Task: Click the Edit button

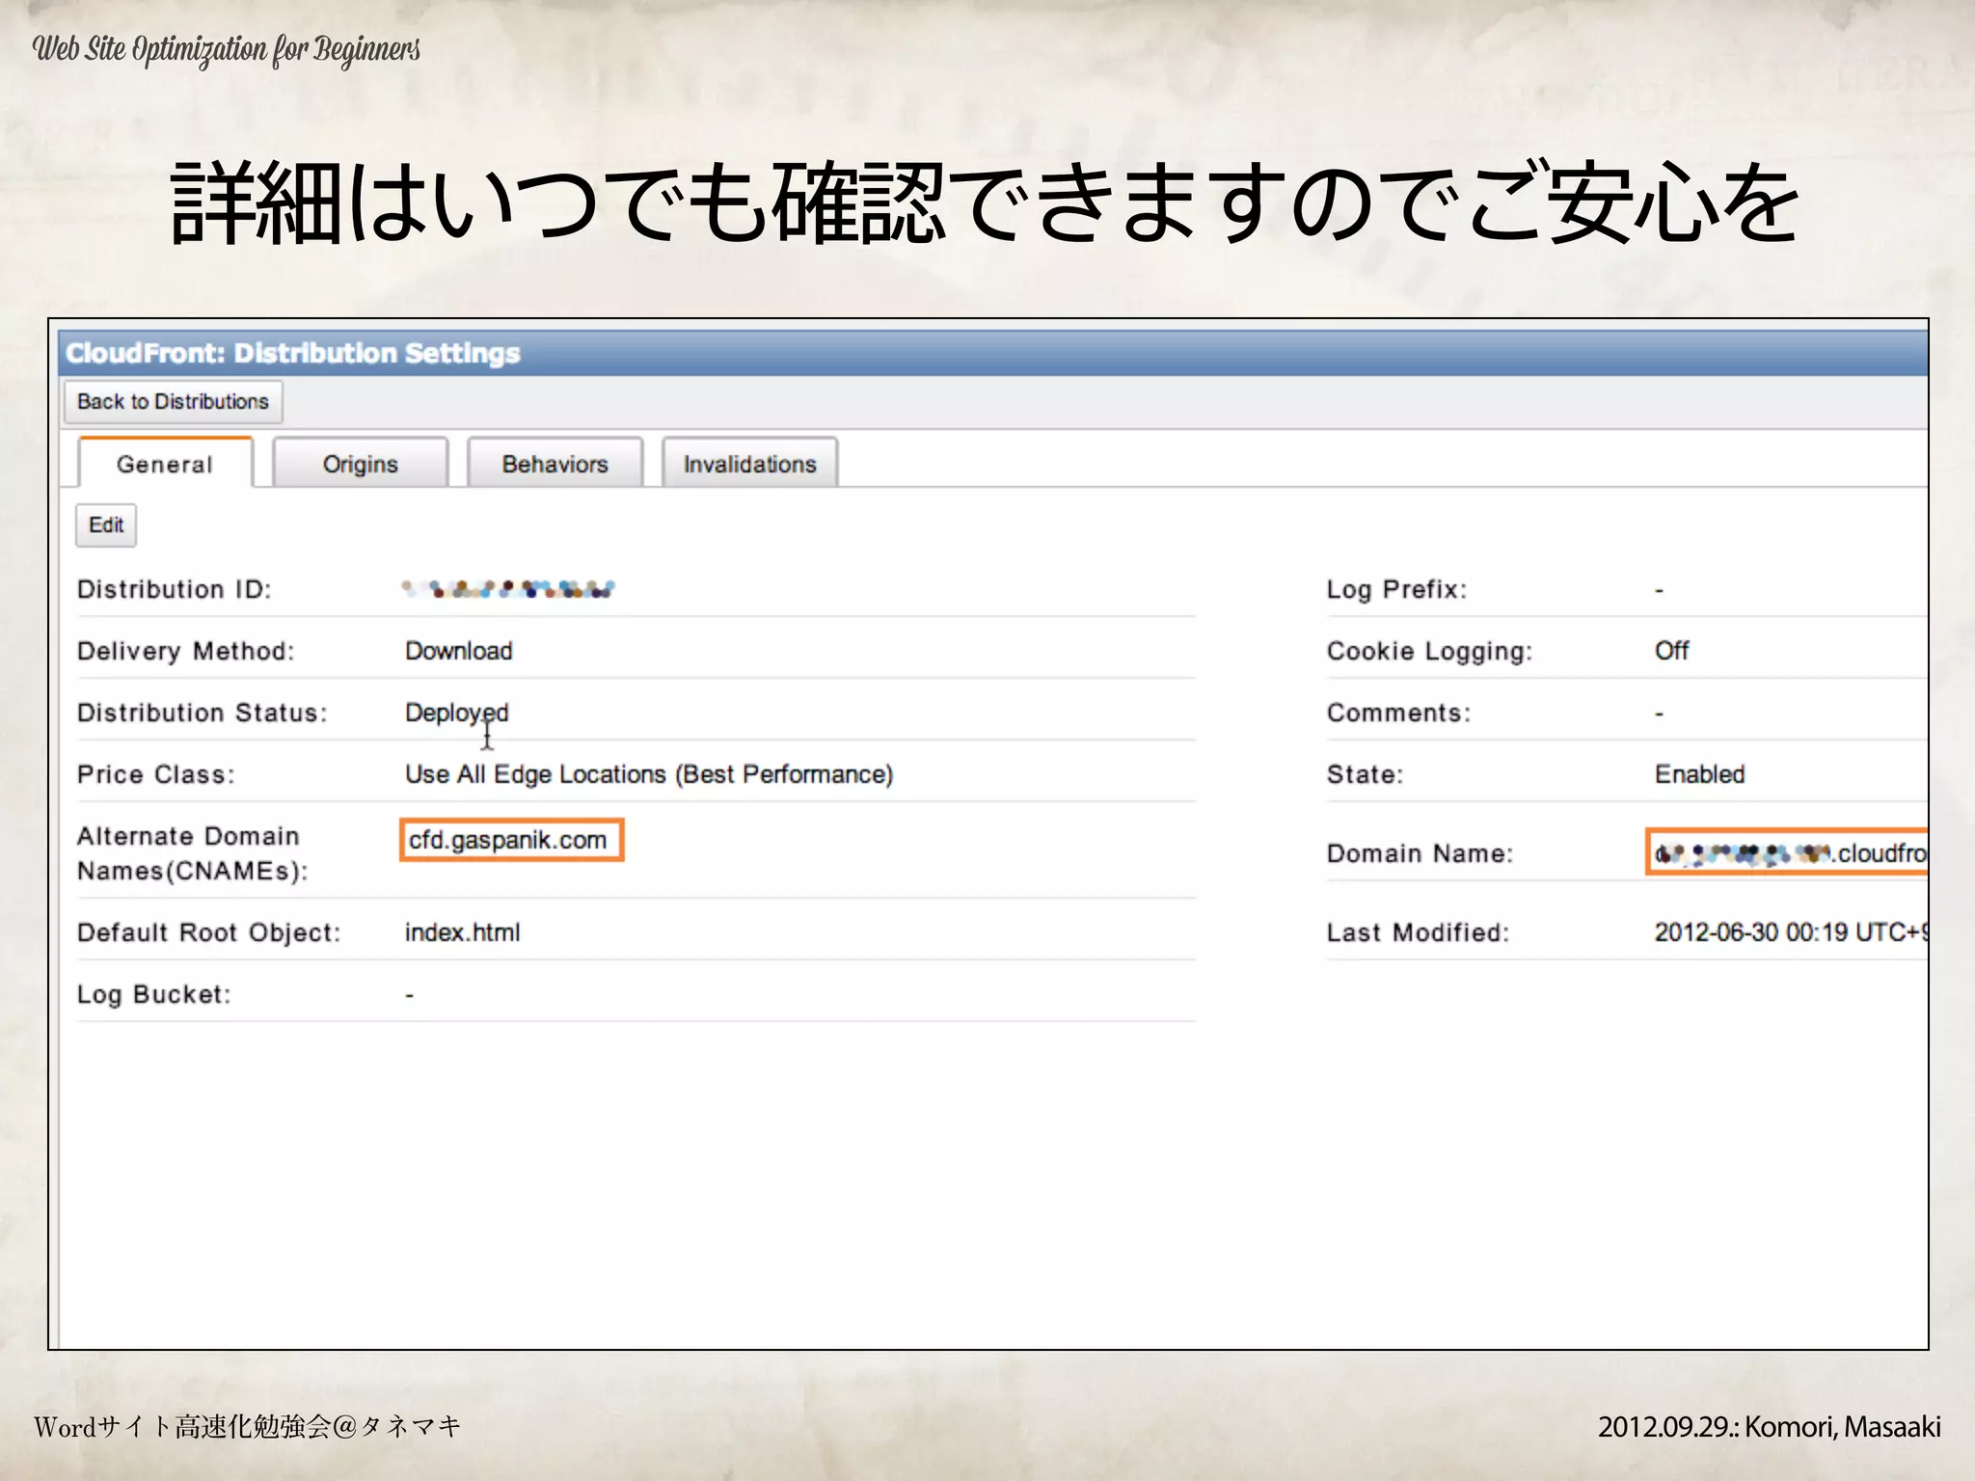Action: tap(106, 525)
